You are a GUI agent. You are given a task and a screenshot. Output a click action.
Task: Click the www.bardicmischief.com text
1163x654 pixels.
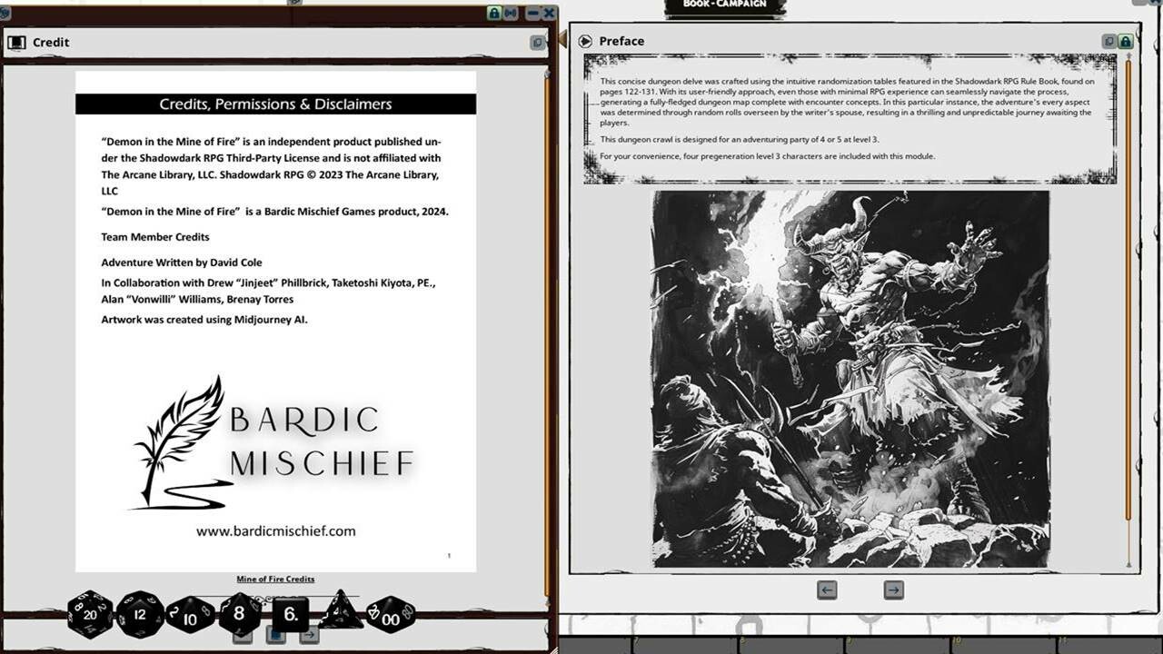coord(275,530)
